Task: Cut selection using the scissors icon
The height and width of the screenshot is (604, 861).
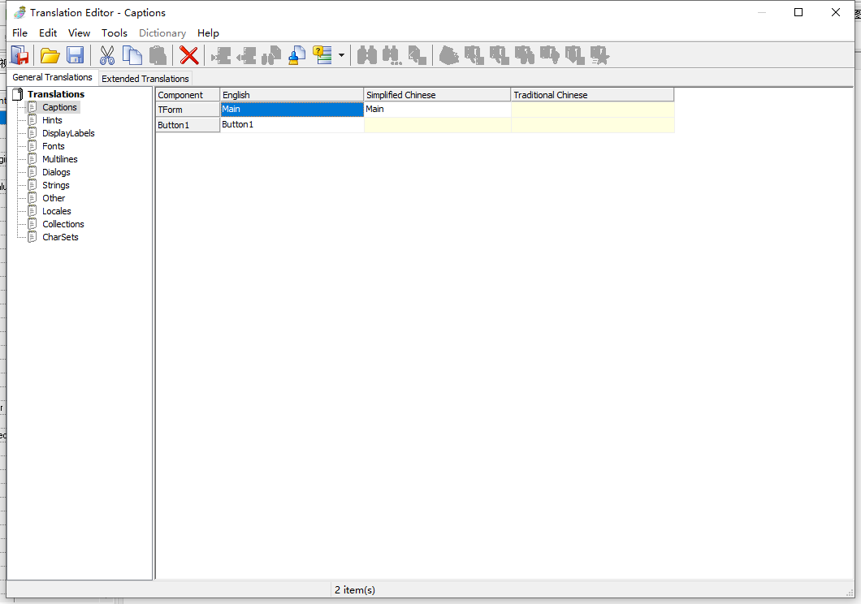Action: [x=107, y=55]
